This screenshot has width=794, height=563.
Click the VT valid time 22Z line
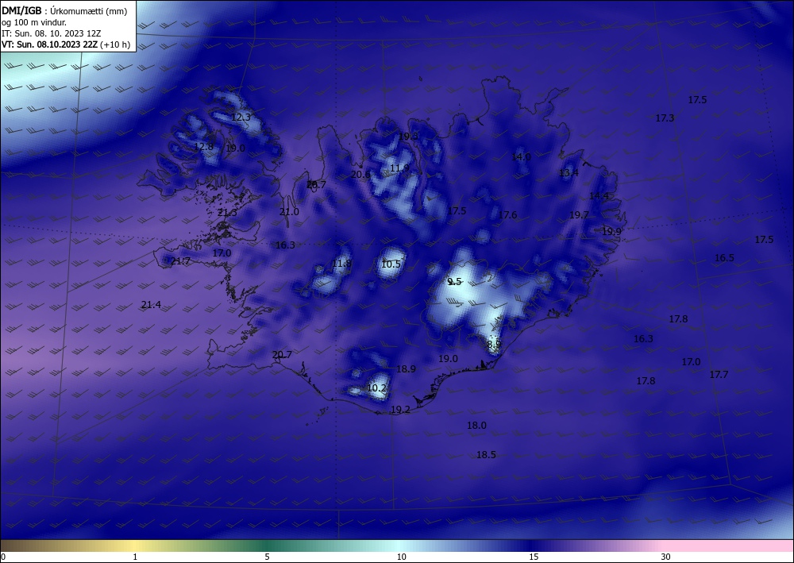[x=50, y=44]
